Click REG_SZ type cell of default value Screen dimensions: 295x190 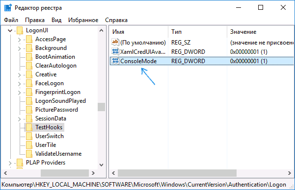coord(181,43)
